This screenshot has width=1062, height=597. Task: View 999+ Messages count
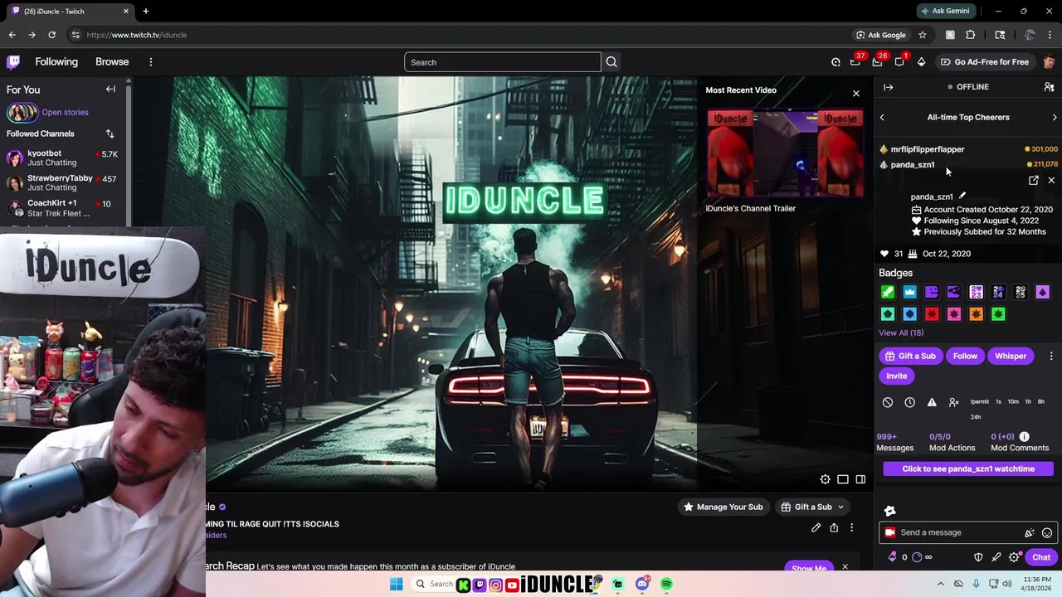pos(895,442)
